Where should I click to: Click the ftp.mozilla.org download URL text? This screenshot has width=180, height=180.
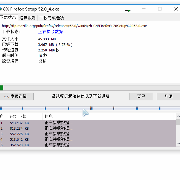click(74, 26)
